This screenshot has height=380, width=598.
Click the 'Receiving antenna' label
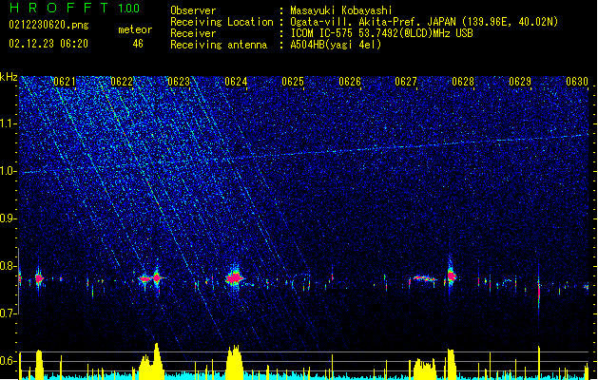point(219,45)
